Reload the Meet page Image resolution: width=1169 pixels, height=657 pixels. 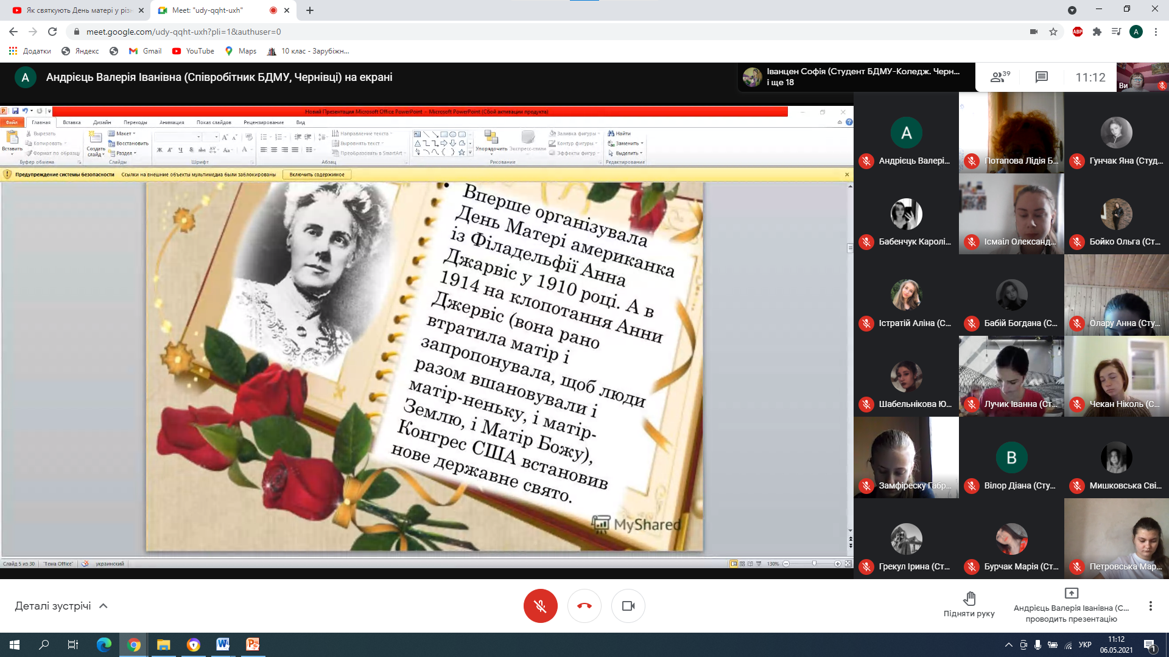point(52,32)
